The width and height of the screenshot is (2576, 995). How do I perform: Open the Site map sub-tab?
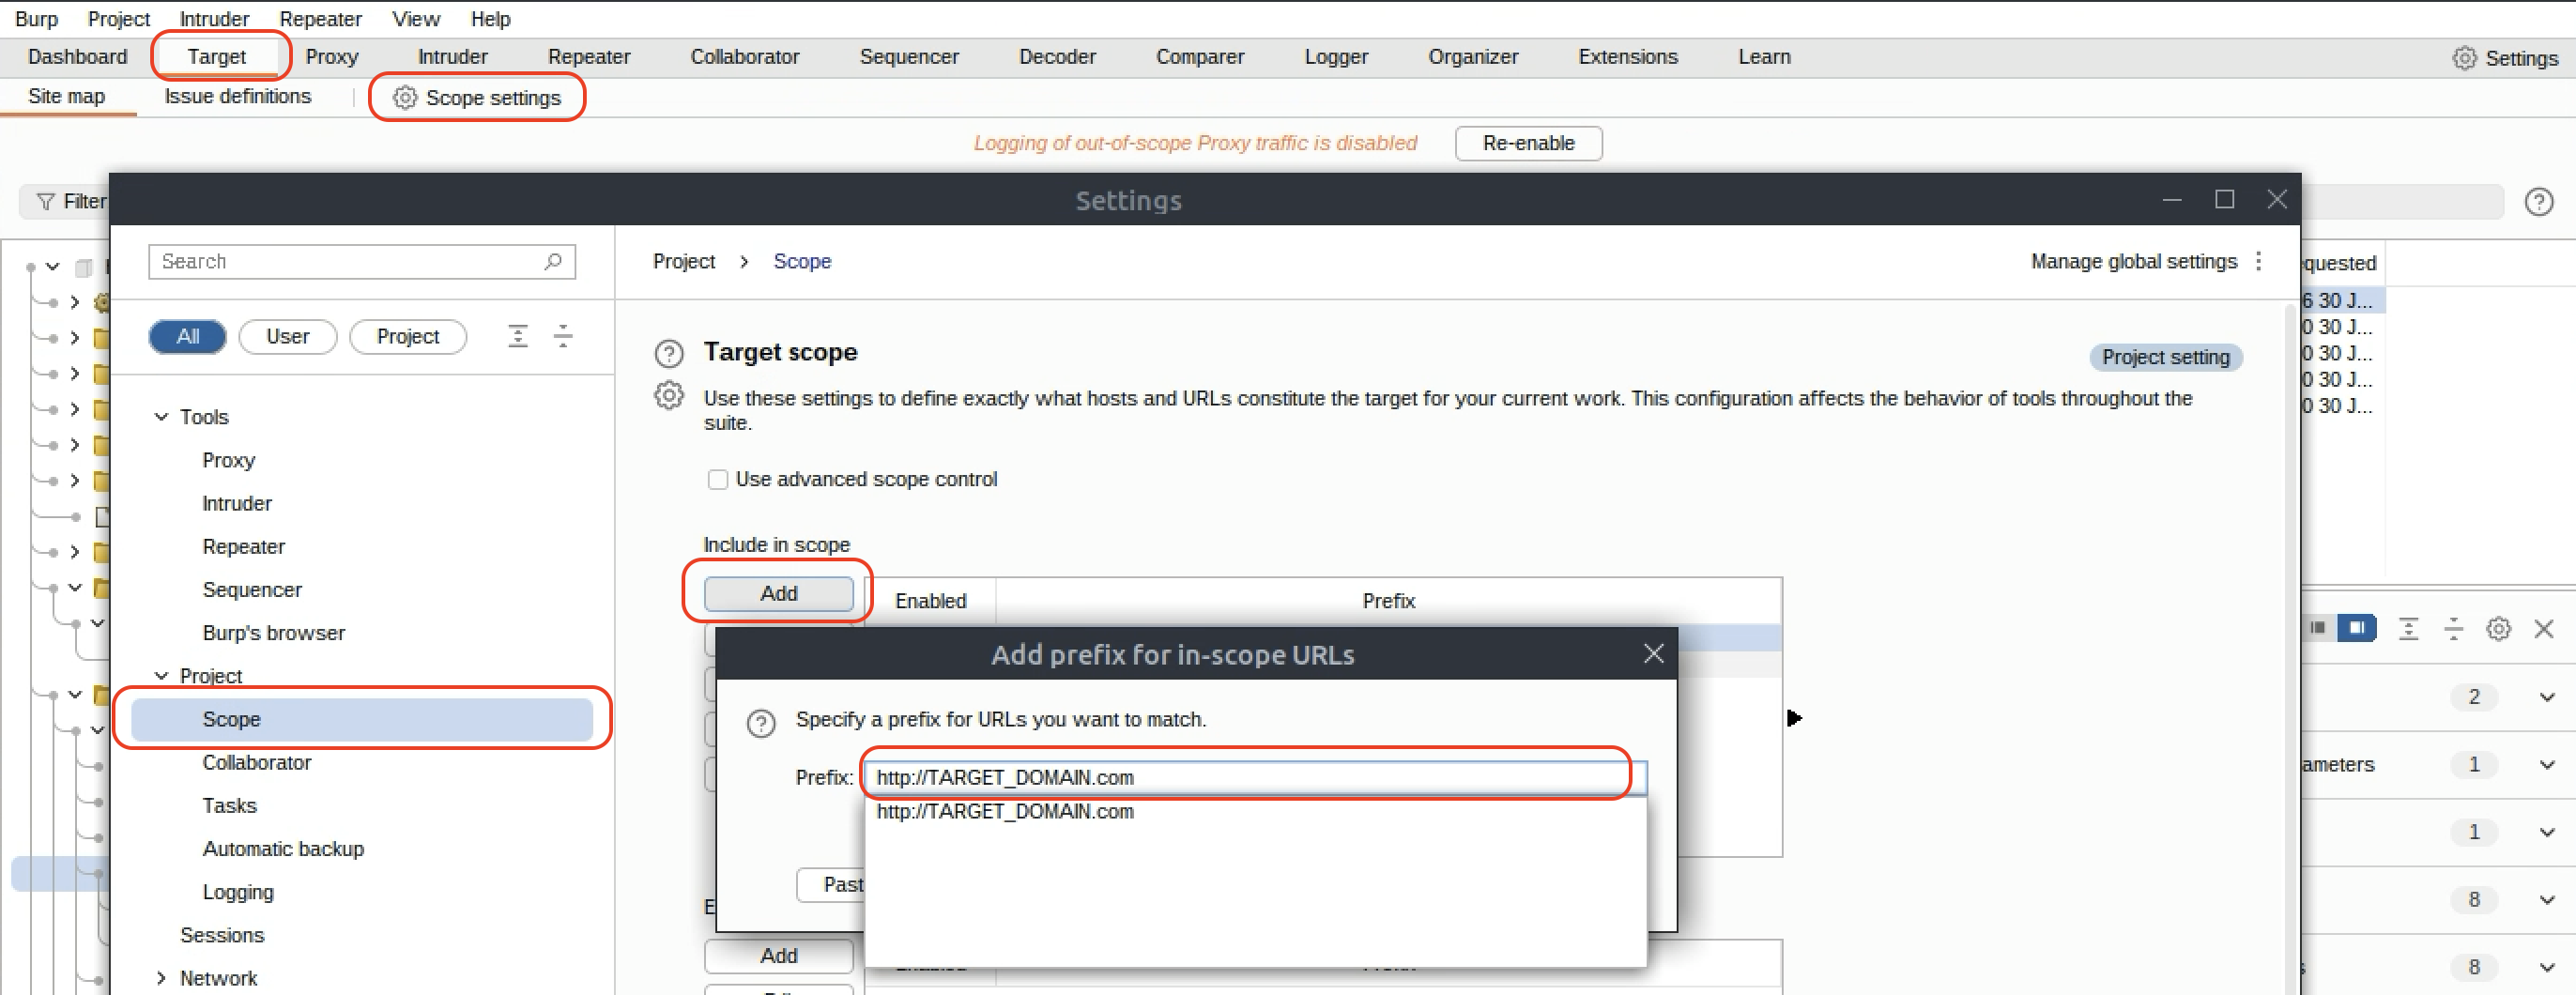pos(66,97)
